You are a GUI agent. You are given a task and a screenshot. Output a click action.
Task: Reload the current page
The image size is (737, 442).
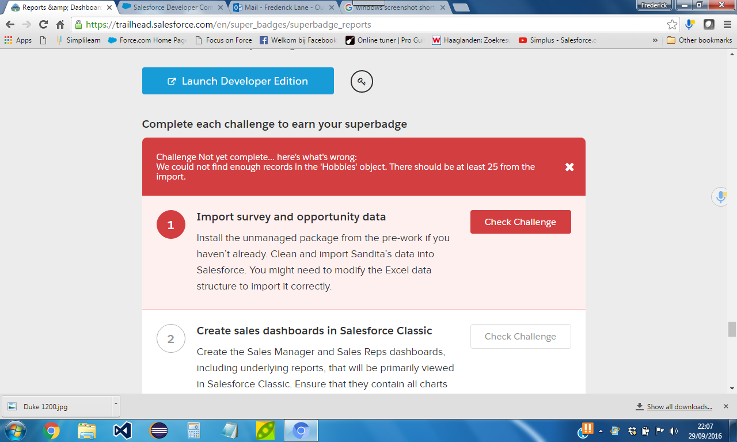(x=43, y=25)
